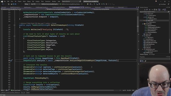The height and width of the screenshot is (96, 171).
Task: Open the DetectItemsAsync member navigation dropdown
Action: tap(114, 9)
